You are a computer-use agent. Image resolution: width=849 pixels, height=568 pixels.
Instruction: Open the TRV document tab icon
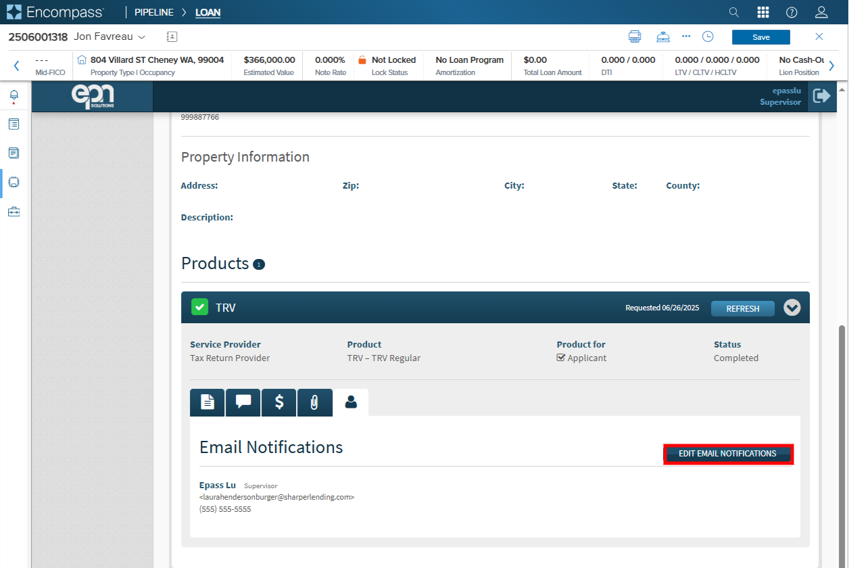pos(208,402)
